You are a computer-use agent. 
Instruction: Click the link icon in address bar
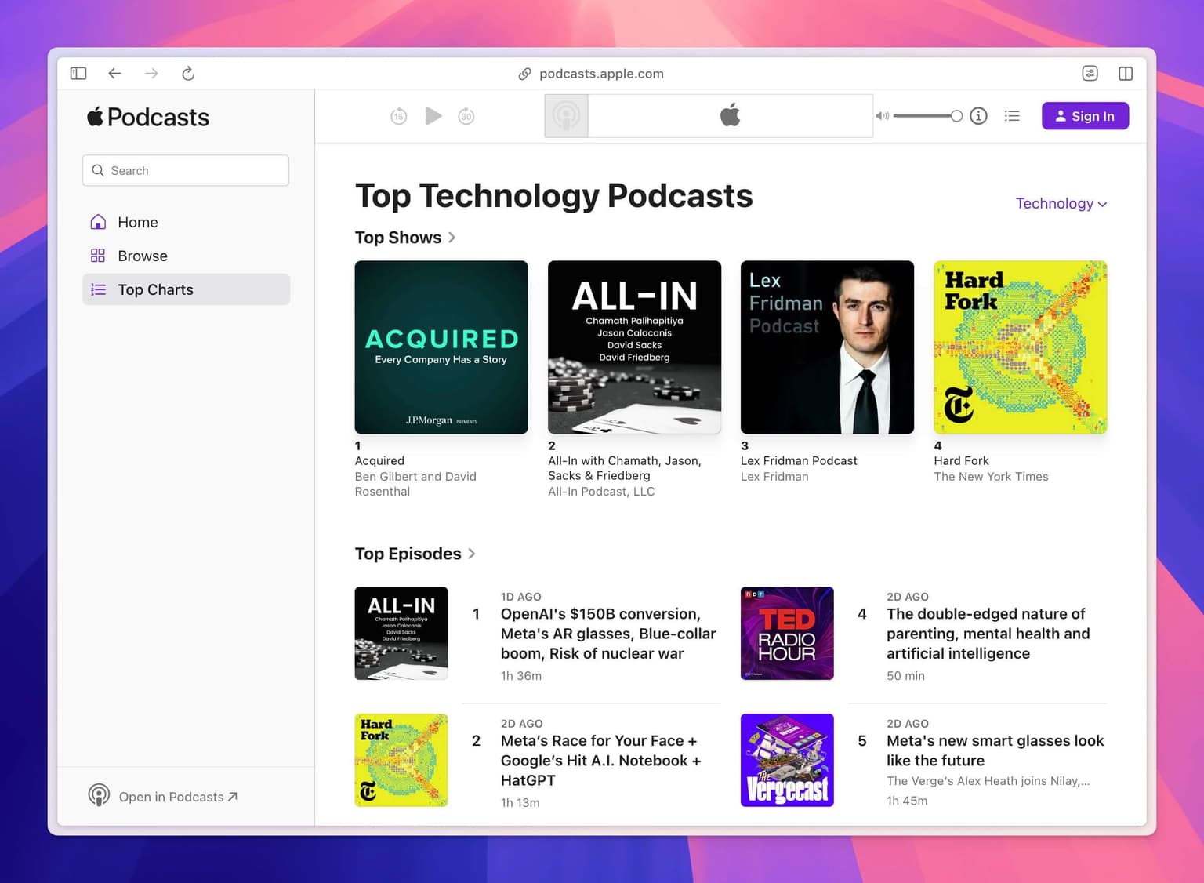coord(524,74)
